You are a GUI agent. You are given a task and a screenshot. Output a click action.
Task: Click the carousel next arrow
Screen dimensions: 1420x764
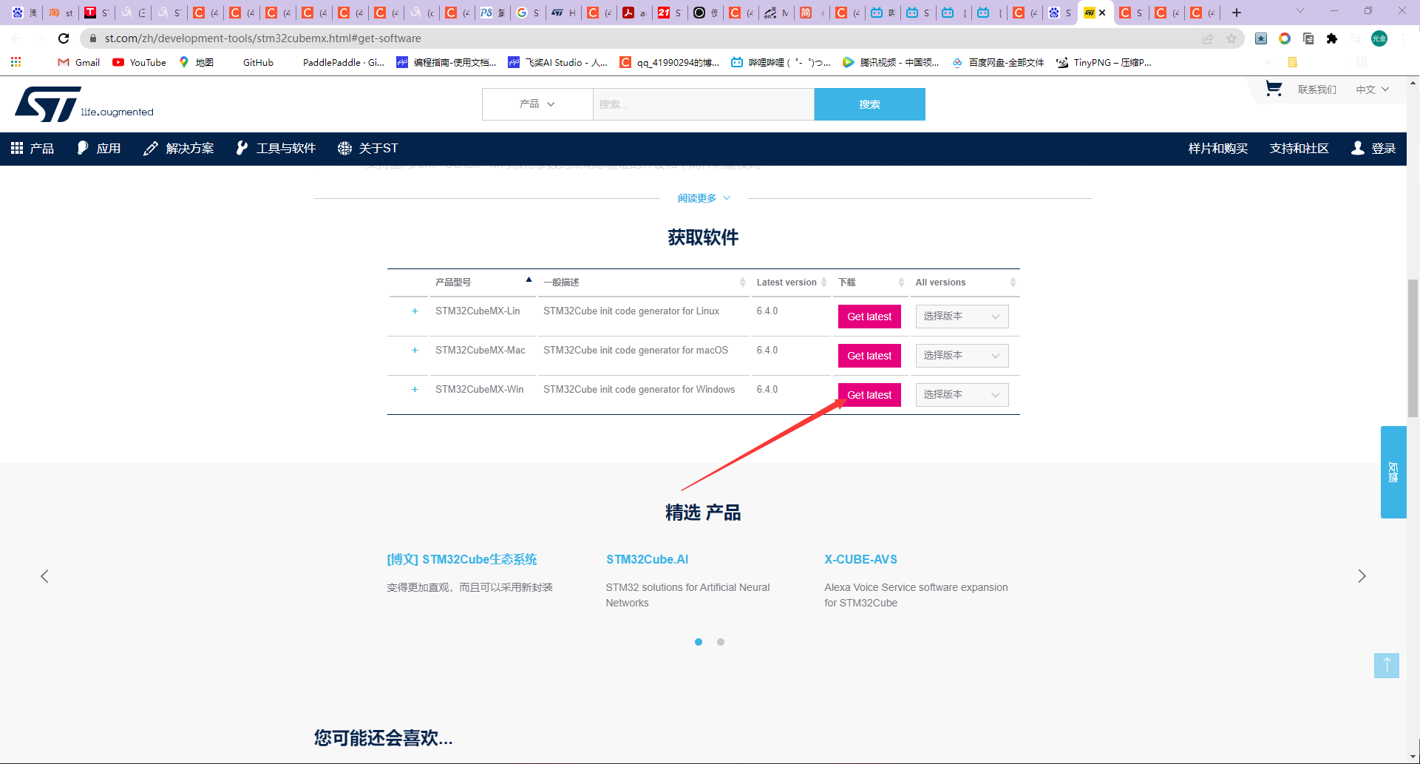[x=1362, y=576]
